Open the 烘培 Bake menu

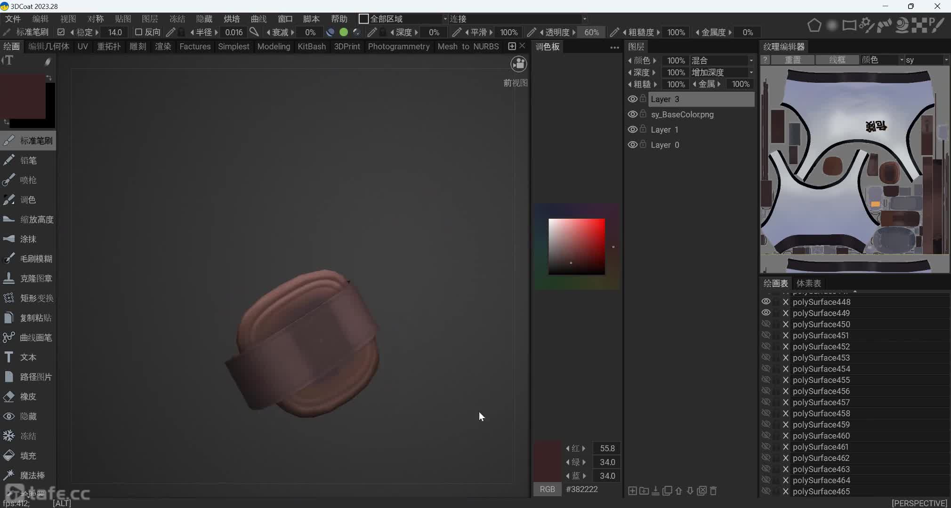click(232, 19)
